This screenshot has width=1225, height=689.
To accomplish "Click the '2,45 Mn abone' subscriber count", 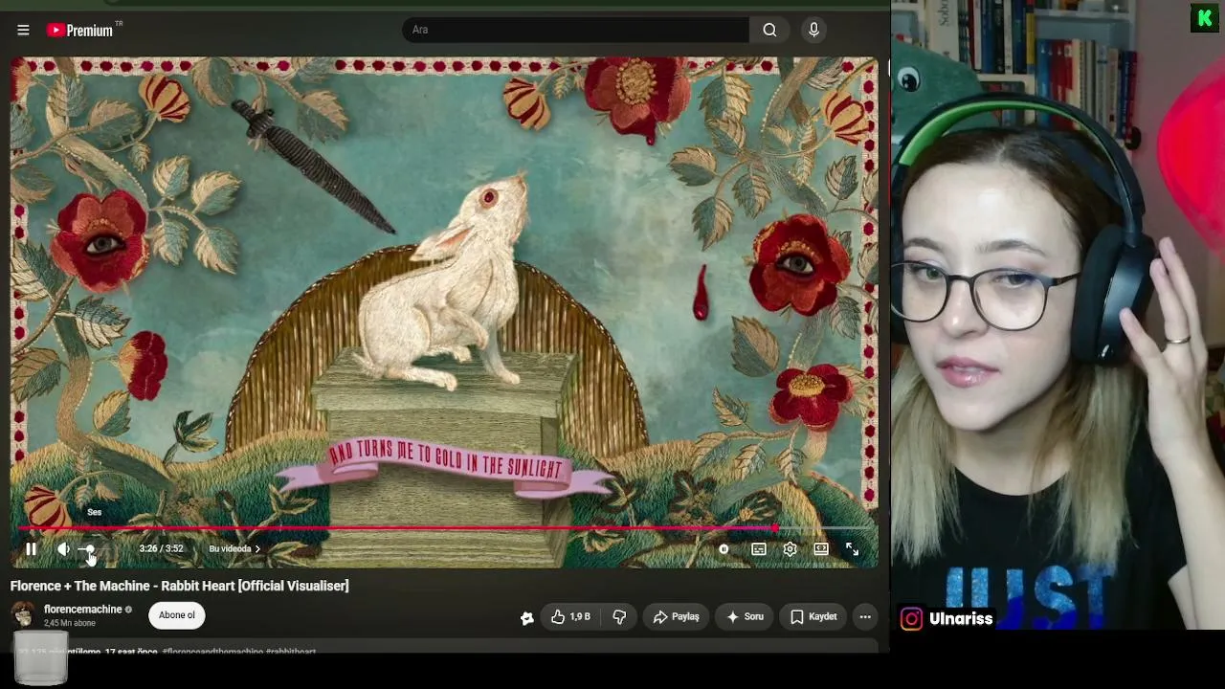I will (70, 624).
